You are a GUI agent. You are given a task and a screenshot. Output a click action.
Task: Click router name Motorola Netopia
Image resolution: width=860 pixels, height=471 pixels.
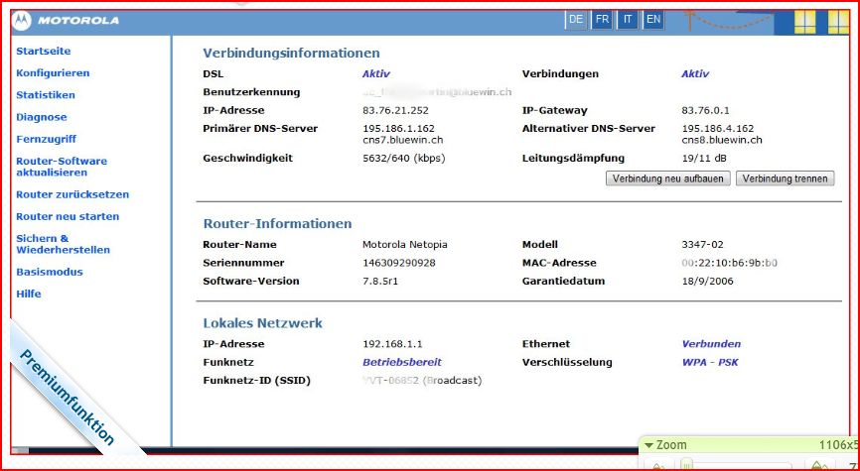point(405,244)
